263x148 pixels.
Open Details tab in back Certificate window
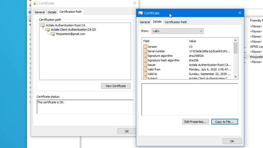coord(52,12)
